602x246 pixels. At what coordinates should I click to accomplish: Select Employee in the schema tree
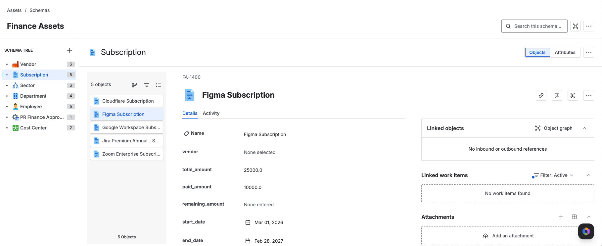pos(39,107)
